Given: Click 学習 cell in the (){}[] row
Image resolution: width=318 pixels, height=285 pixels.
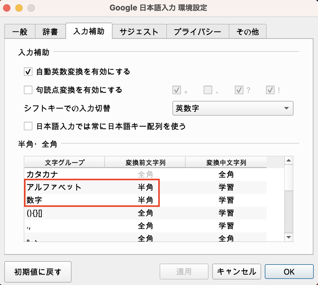Looking at the screenshot, I should tap(226, 213).
